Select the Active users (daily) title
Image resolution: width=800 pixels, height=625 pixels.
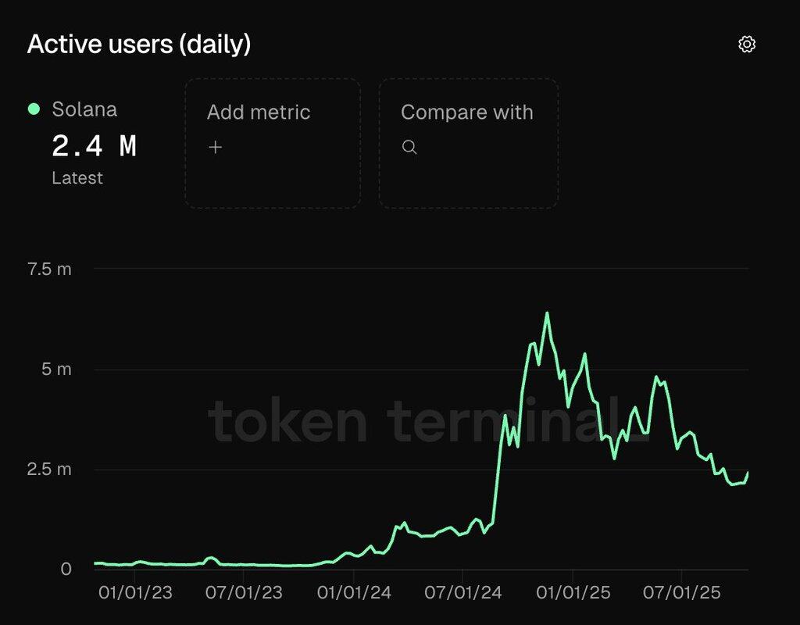(139, 45)
